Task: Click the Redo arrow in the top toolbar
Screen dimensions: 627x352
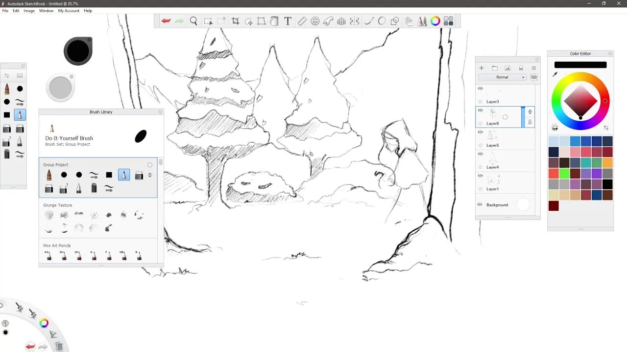Action: pyautogui.click(x=179, y=21)
